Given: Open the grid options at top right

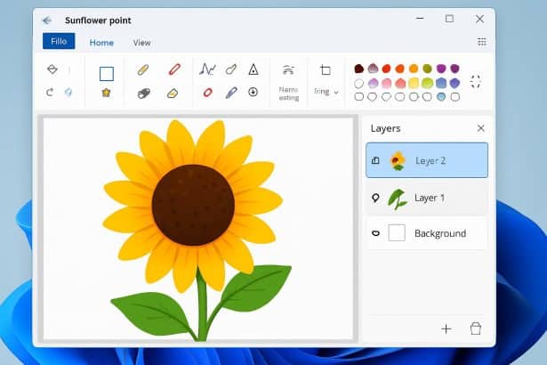Looking at the screenshot, I should tap(482, 42).
